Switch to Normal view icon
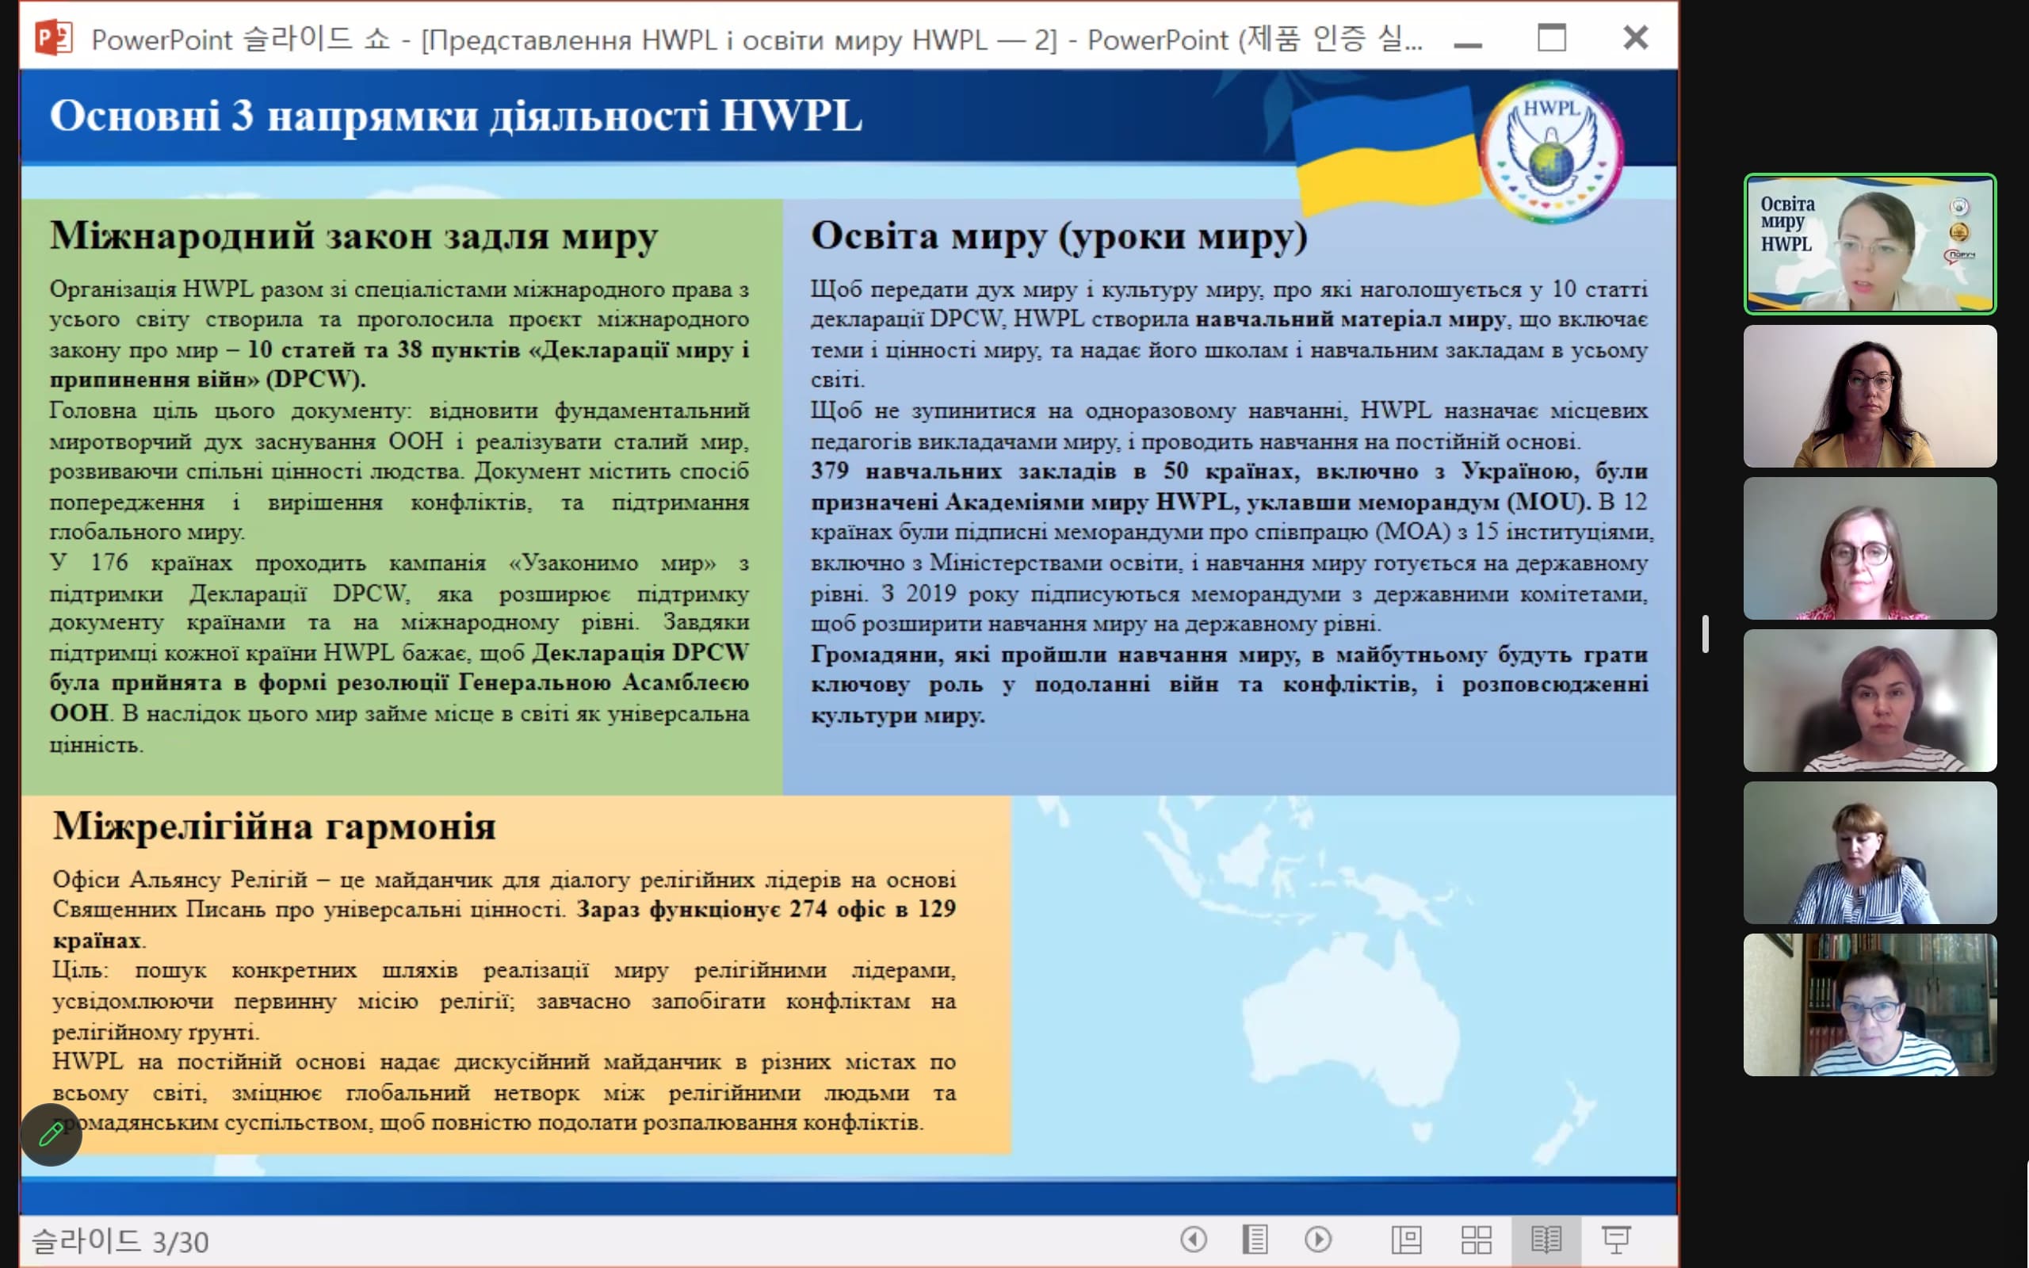Viewport: 2029px width, 1268px height. coord(1406,1239)
